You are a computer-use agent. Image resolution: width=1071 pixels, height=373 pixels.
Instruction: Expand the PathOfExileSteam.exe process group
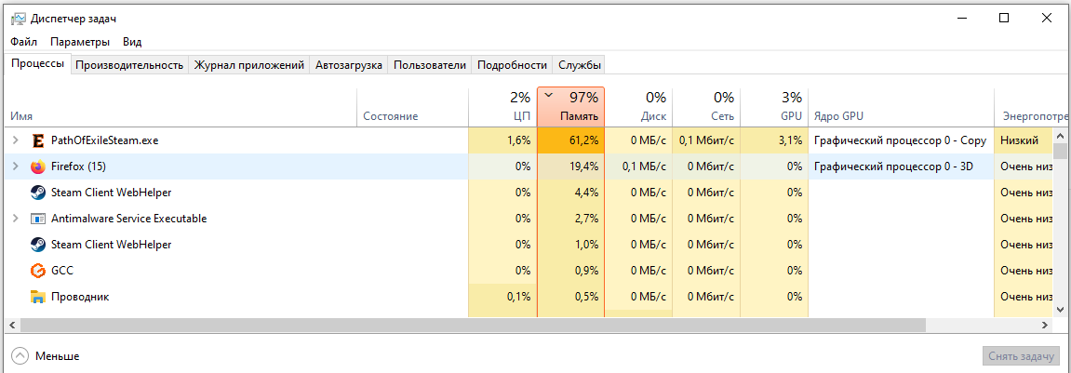(15, 140)
